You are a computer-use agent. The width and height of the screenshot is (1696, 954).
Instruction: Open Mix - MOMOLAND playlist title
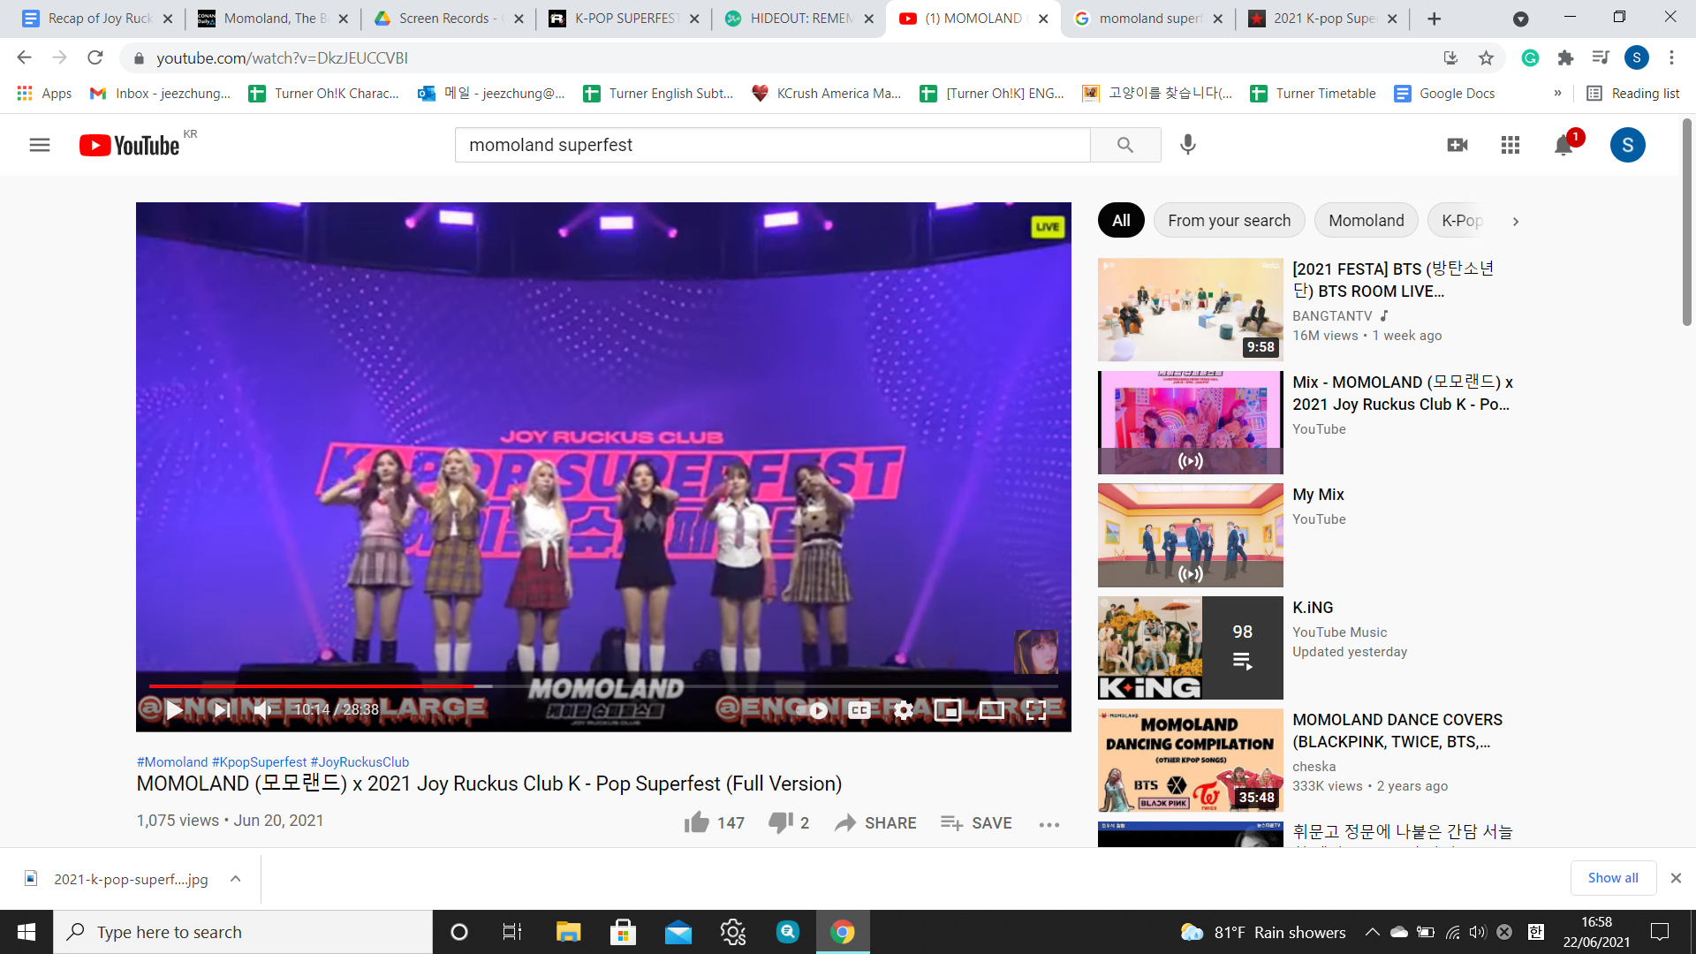click(x=1403, y=393)
